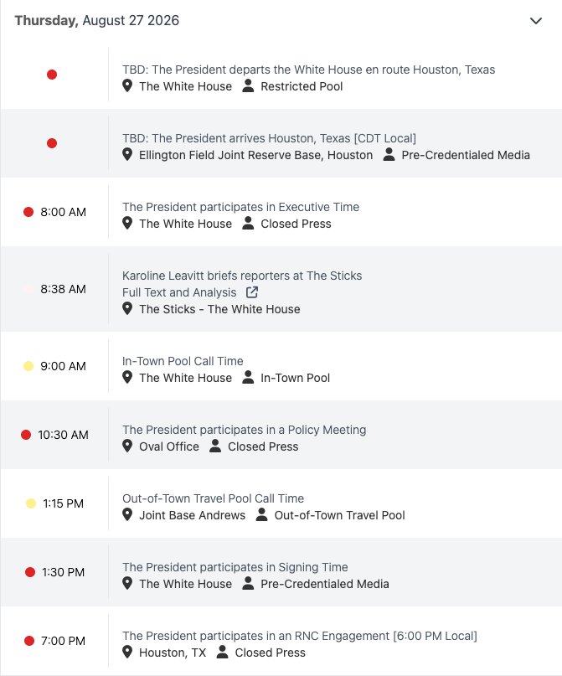
Task: Click yellow status dot at 9:00 AM
Action: pos(28,366)
